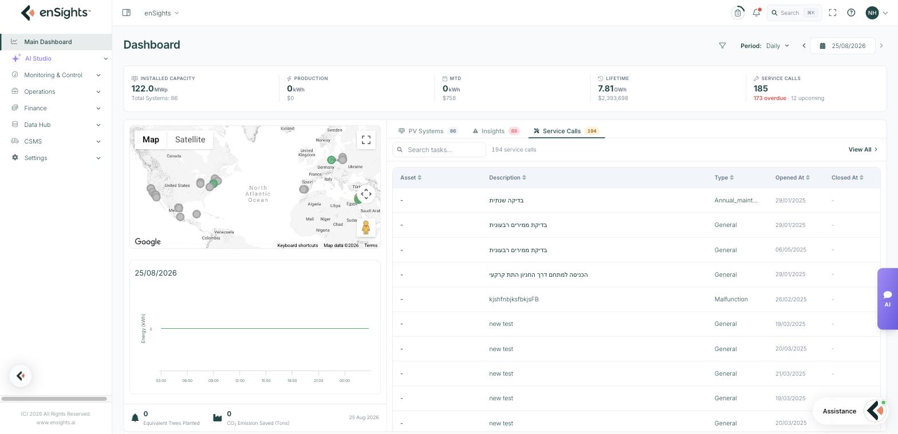
Task: Open the notifications bell
Action: click(757, 13)
